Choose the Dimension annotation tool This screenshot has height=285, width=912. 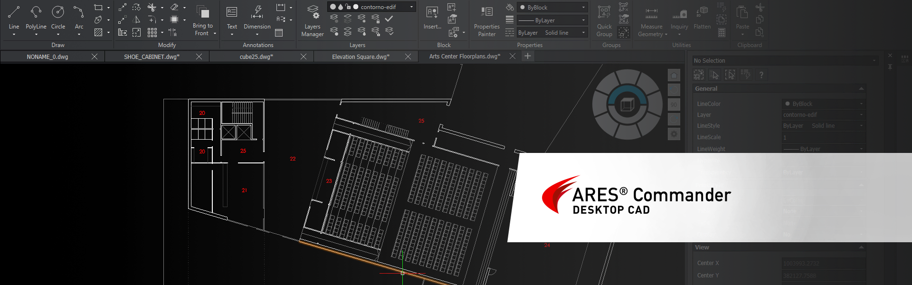[257, 17]
